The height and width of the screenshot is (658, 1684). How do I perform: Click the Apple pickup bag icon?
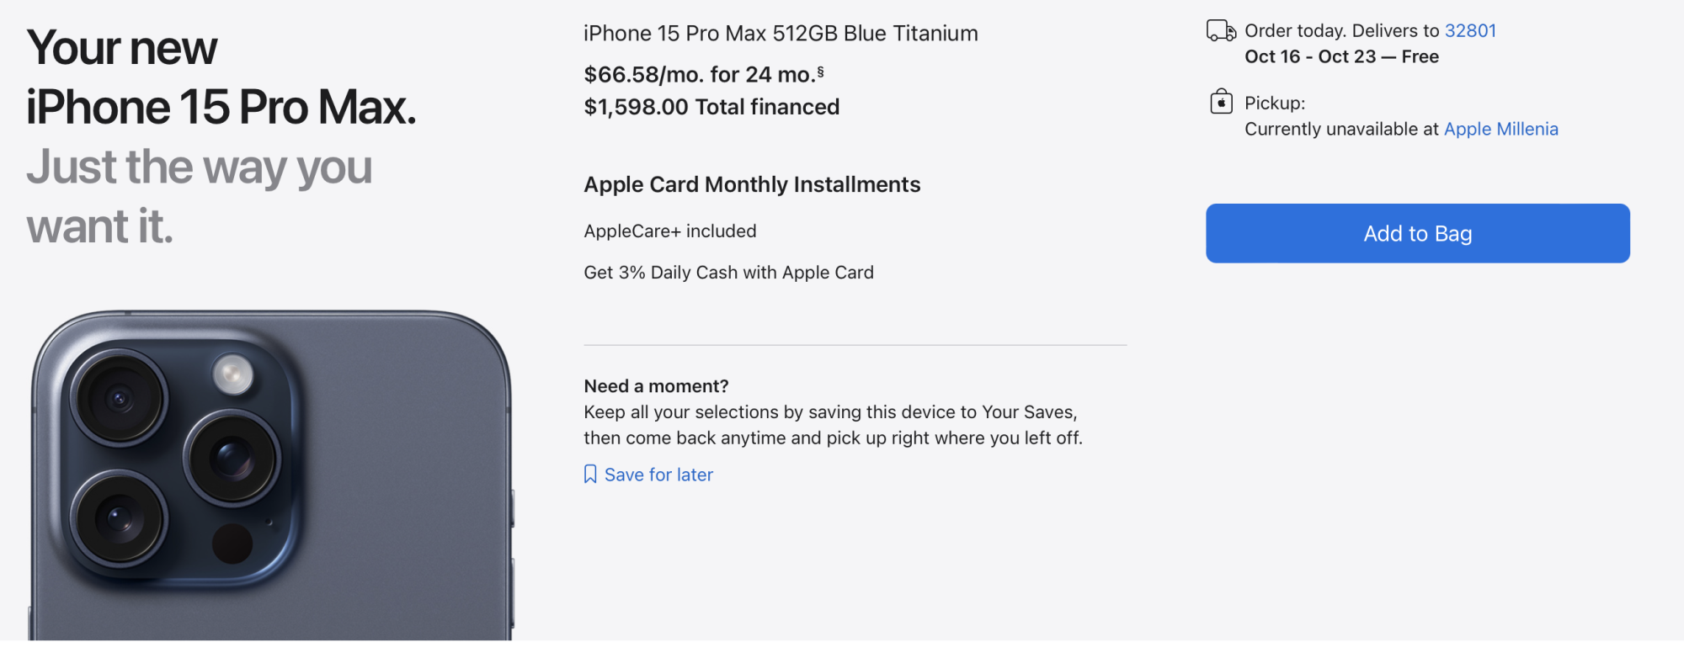click(1221, 102)
